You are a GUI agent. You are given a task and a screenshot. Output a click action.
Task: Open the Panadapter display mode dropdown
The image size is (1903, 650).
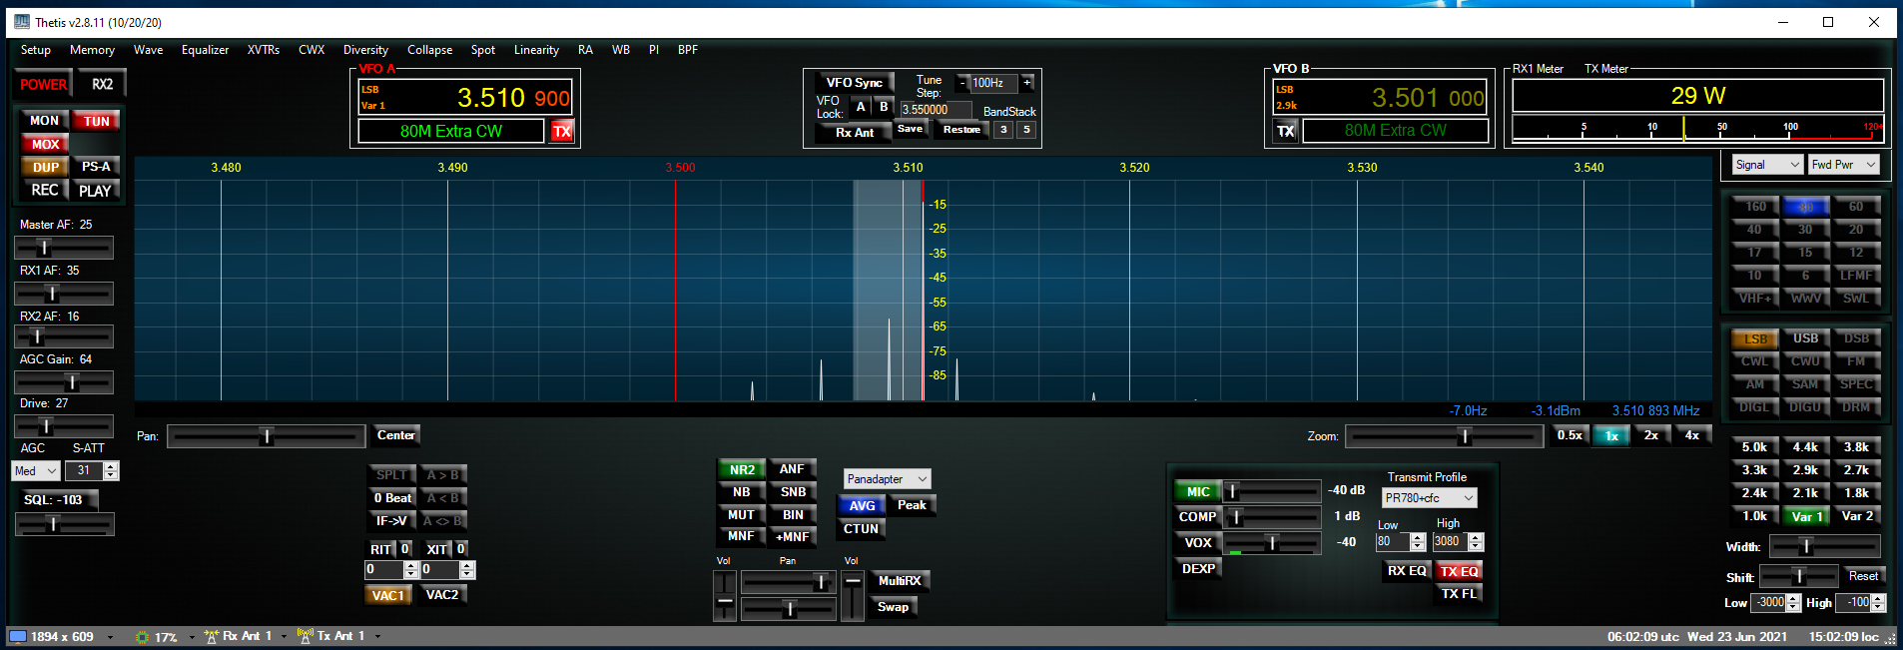tap(887, 479)
